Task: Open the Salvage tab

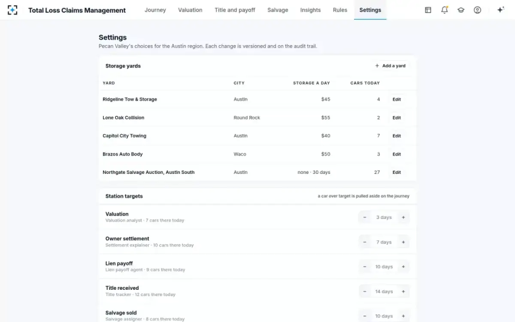Action: pyautogui.click(x=278, y=10)
